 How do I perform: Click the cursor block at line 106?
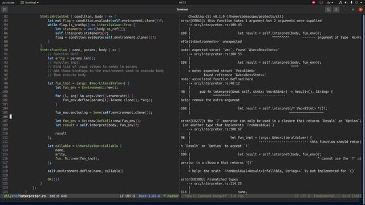pos(10,117)
